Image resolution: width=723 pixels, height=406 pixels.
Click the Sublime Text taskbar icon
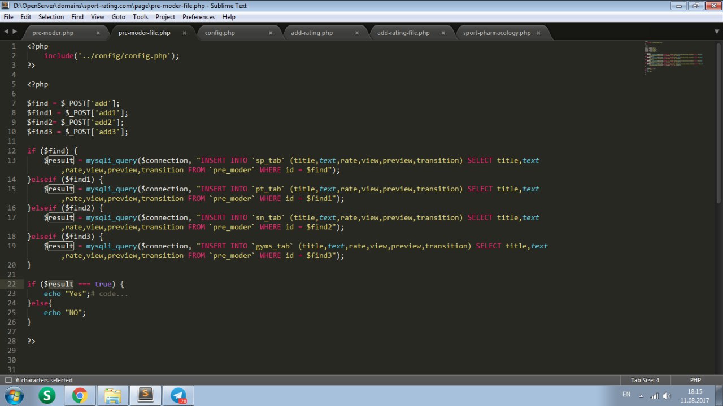146,395
